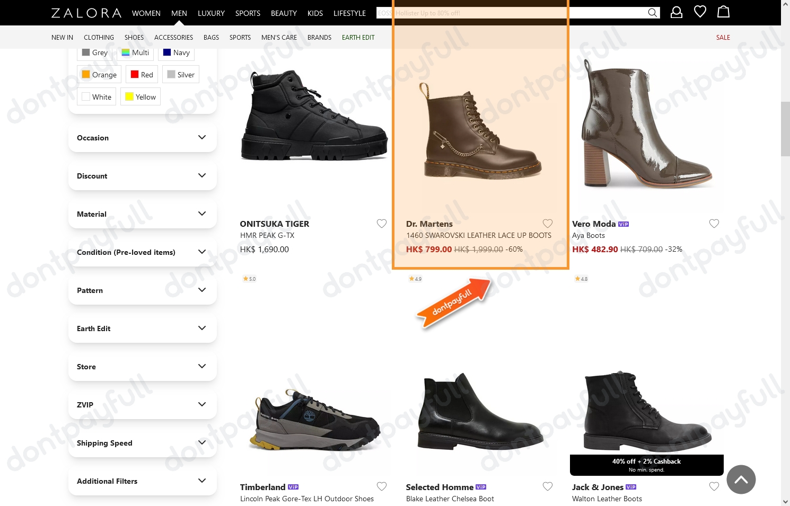Open the user account icon

pyautogui.click(x=677, y=12)
